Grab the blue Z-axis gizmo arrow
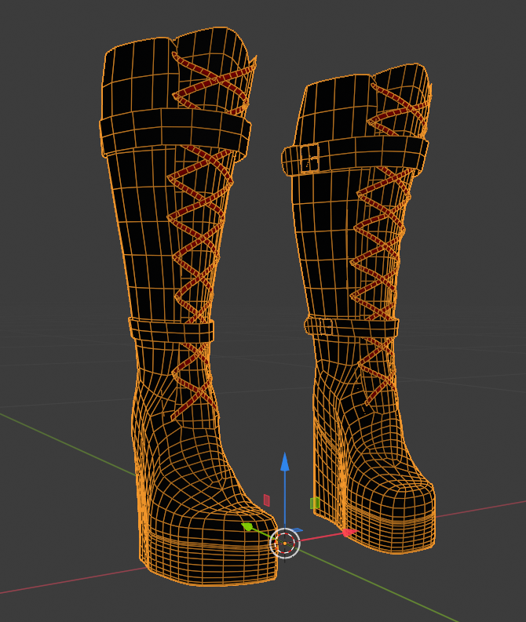 coord(285,463)
